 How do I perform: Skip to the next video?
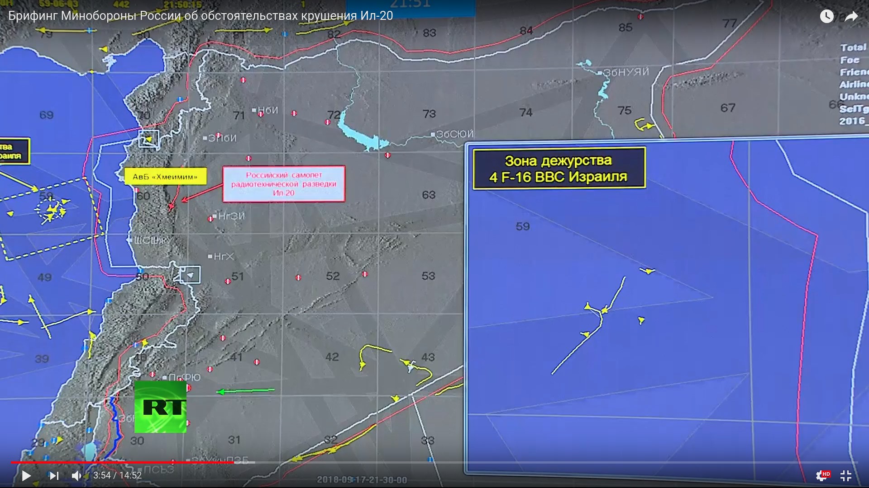tap(54, 475)
